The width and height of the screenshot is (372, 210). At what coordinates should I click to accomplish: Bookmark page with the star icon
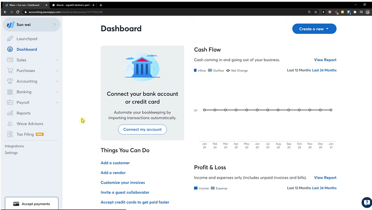click(x=316, y=12)
